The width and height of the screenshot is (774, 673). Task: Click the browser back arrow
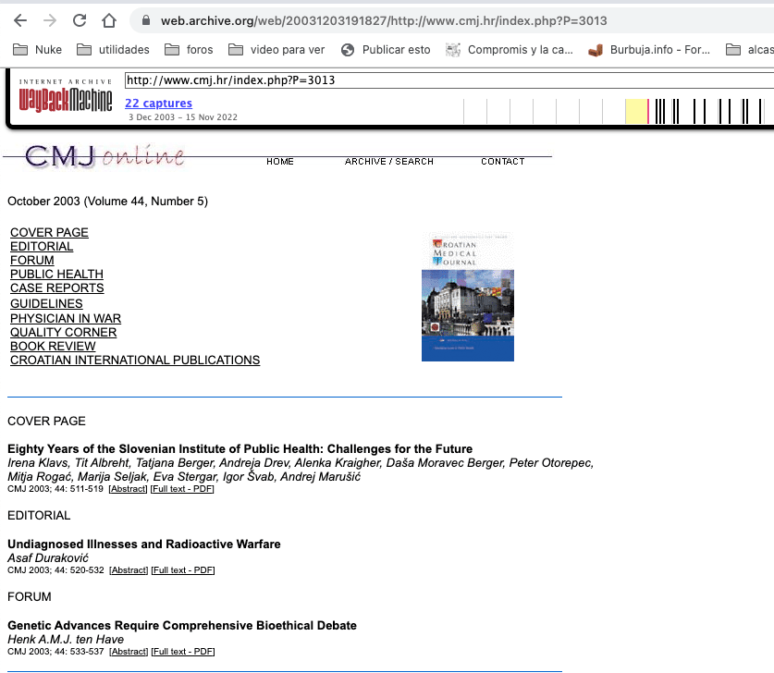coord(20,20)
